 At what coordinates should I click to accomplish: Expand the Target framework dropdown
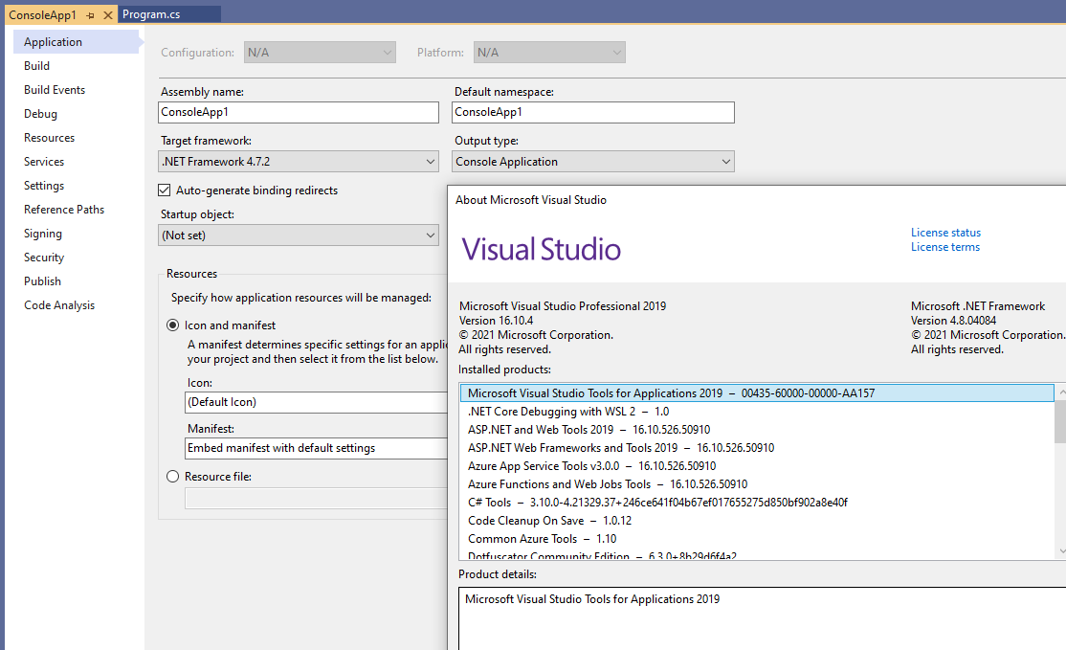299,161
